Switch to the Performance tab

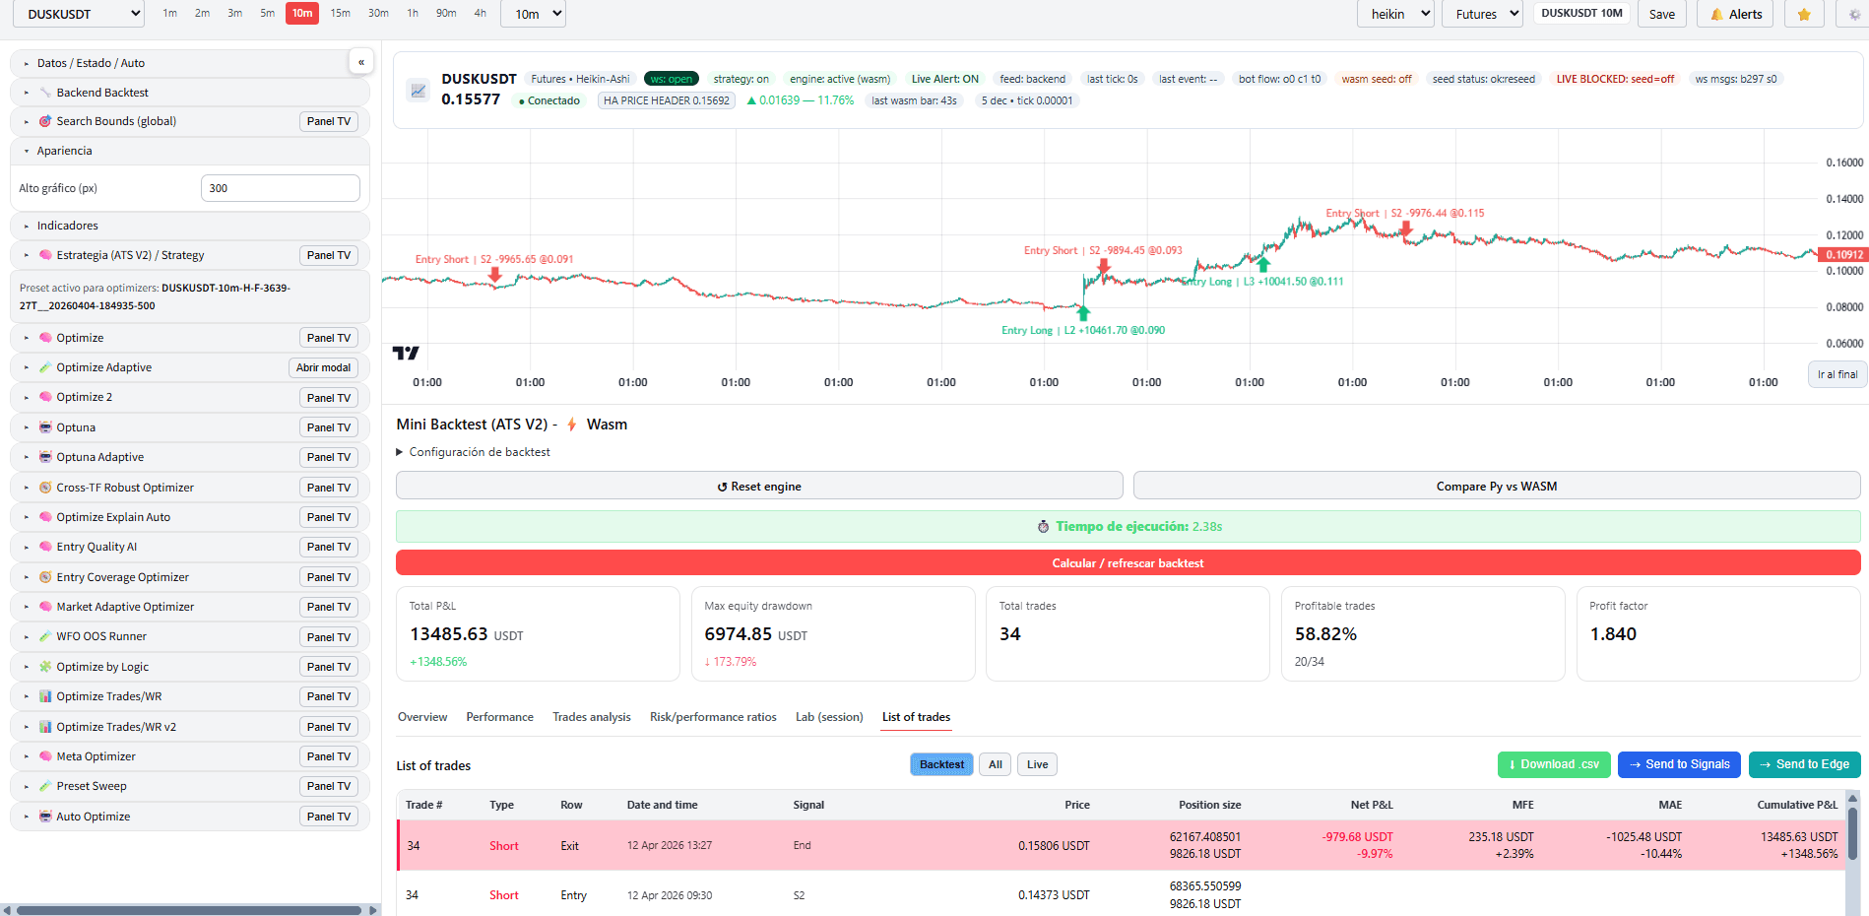(499, 717)
